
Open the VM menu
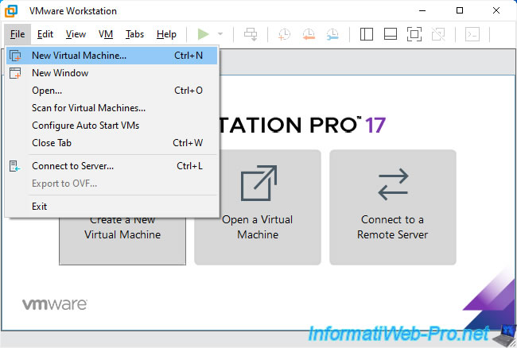(106, 34)
